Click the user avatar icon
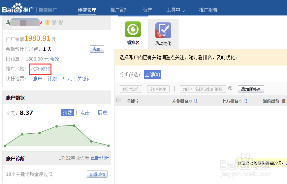Image resolution: width=287 pixels, height=184 pixels. (x=8, y=22)
